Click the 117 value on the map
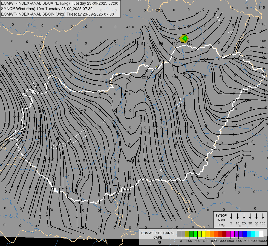 [175, 43]
